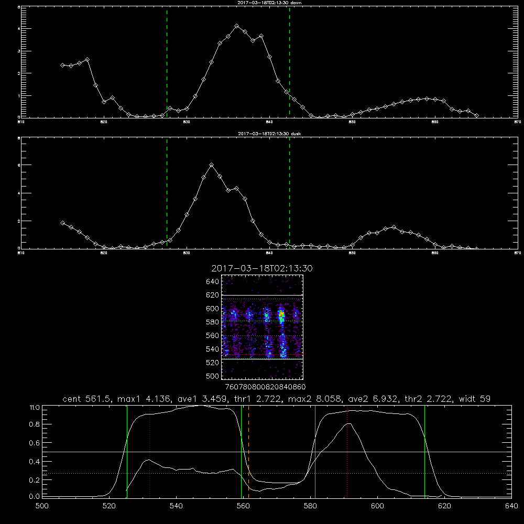Click the x-axis label '540' on bottom plot
This screenshot has height=524, width=524.
pos(176,506)
